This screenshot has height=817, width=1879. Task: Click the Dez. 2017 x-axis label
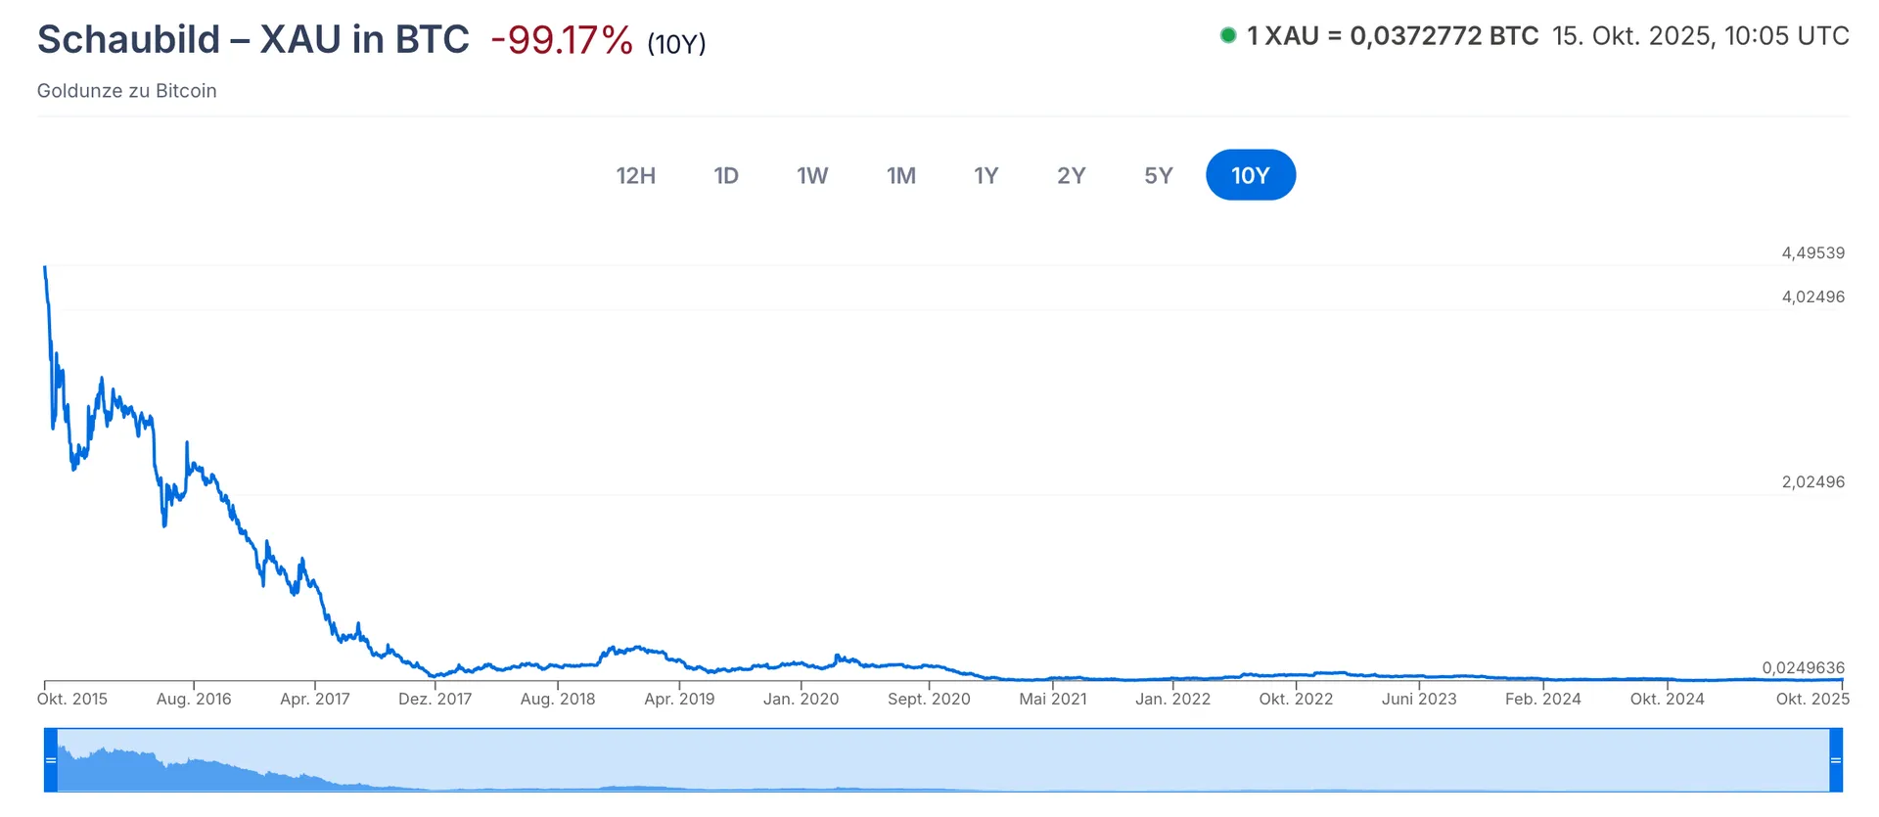(435, 699)
